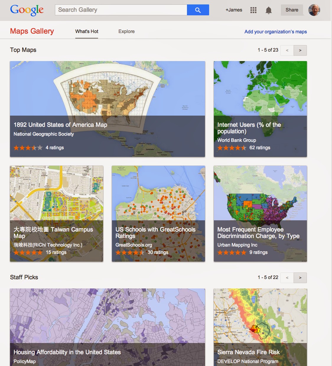The height and width of the screenshot is (366, 332).
Task: Go to next page of Top Maps
Action: [x=300, y=50]
